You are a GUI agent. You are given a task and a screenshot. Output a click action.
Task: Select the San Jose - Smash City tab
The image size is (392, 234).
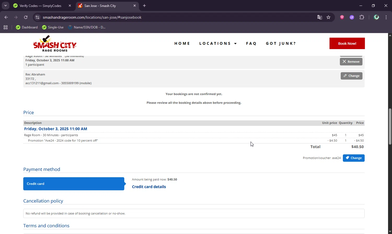click(x=107, y=6)
